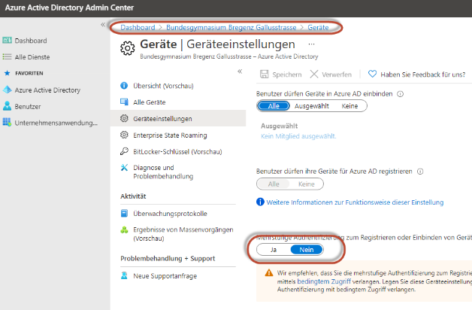The image size is (472, 310).
Task: Click the Dashboard chart icon in sidebar
Action: pos(7,41)
